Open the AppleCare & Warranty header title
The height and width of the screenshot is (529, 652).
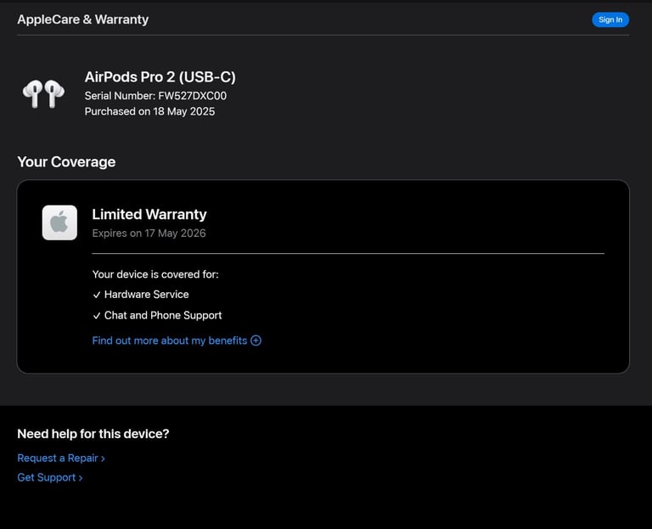(82, 20)
